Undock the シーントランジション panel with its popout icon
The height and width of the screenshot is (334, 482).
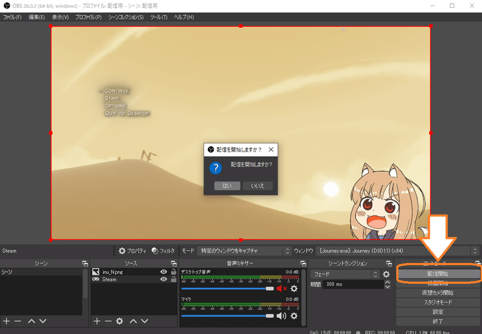(x=389, y=263)
